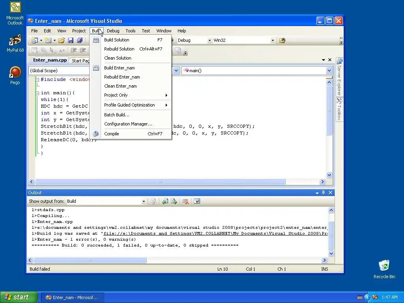Open the Show output from Build dropdown
Viewport: 404px width, 303px height.
pyautogui.click(x=144, y=202)
